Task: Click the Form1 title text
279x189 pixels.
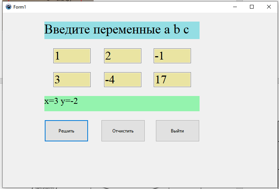Action: tap(19, 7)
